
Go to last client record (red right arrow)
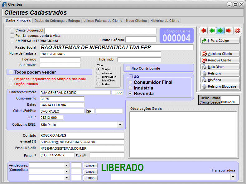(229, 31)
